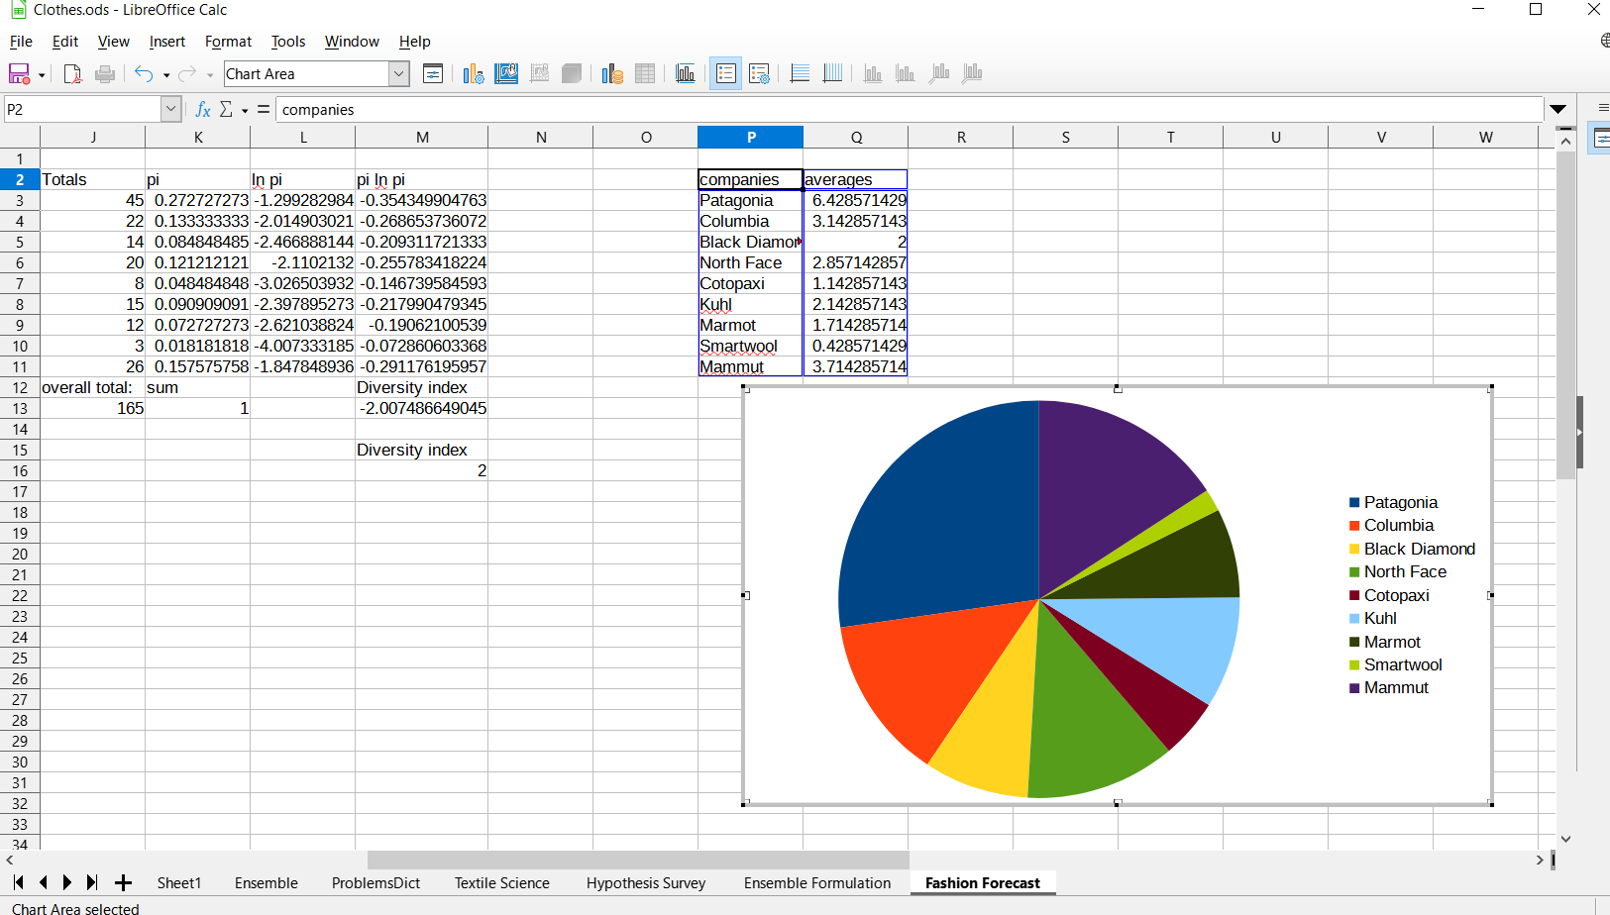Click the last sheet navigation button

(92, 883)
